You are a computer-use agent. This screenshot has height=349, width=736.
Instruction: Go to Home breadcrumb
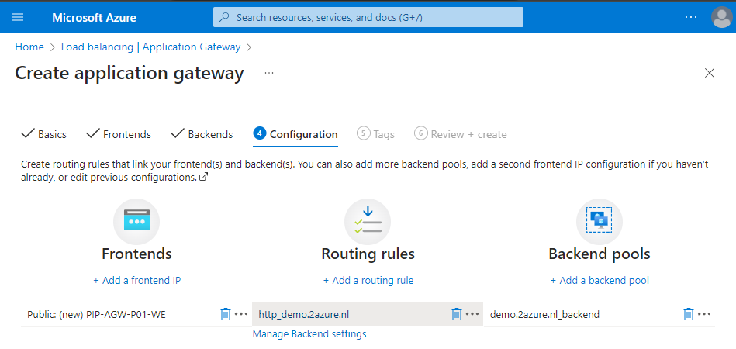click(x=29, y=47)
